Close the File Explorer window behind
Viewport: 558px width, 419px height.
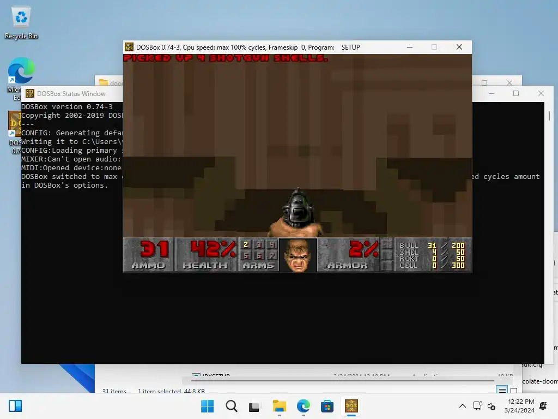coord(510,83)
